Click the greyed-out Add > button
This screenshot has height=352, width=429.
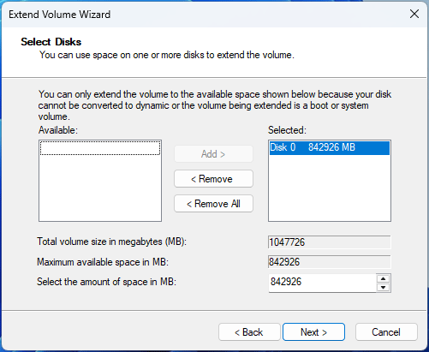[213, 154]
